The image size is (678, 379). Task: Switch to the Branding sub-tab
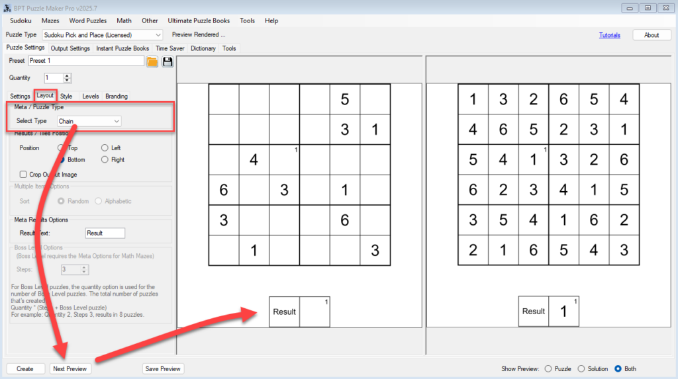[117, 97]
